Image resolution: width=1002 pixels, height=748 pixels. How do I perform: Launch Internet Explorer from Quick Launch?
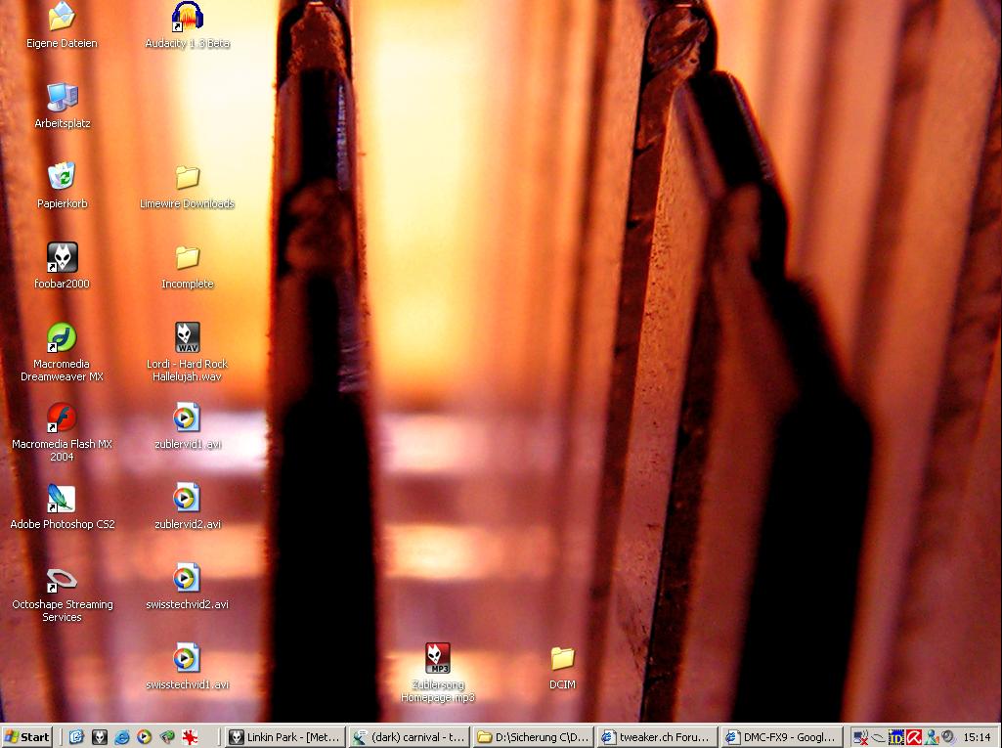tap(122, 737)
